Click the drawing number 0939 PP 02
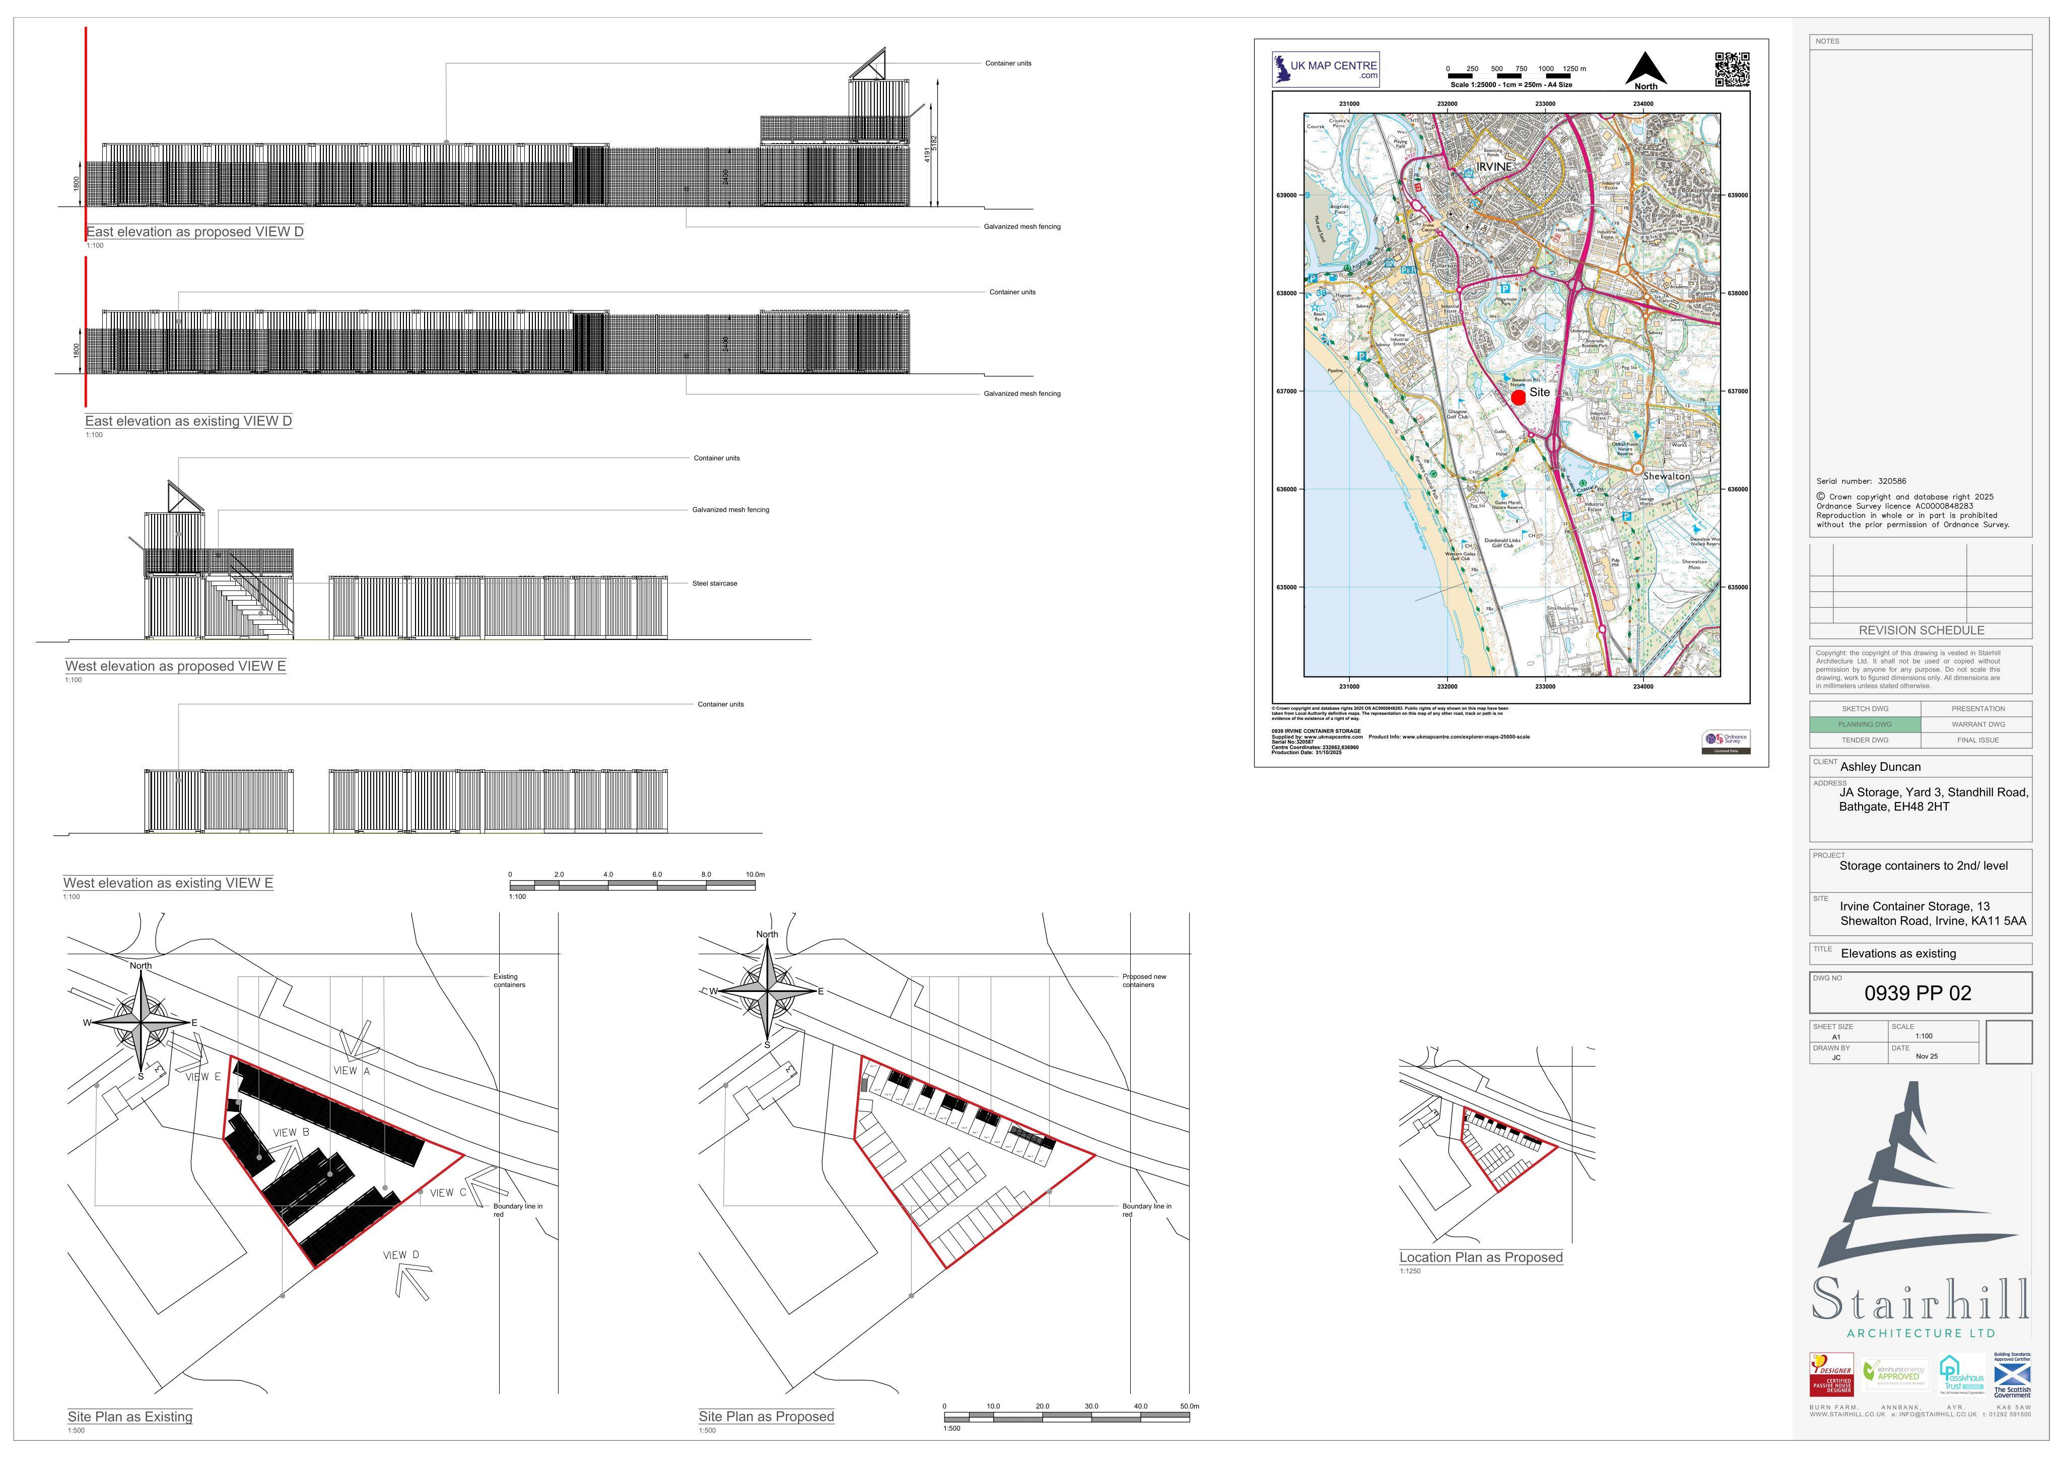Viewport: 2063px width, 1458px height. pyautogui.click(x=1917, y=993)
